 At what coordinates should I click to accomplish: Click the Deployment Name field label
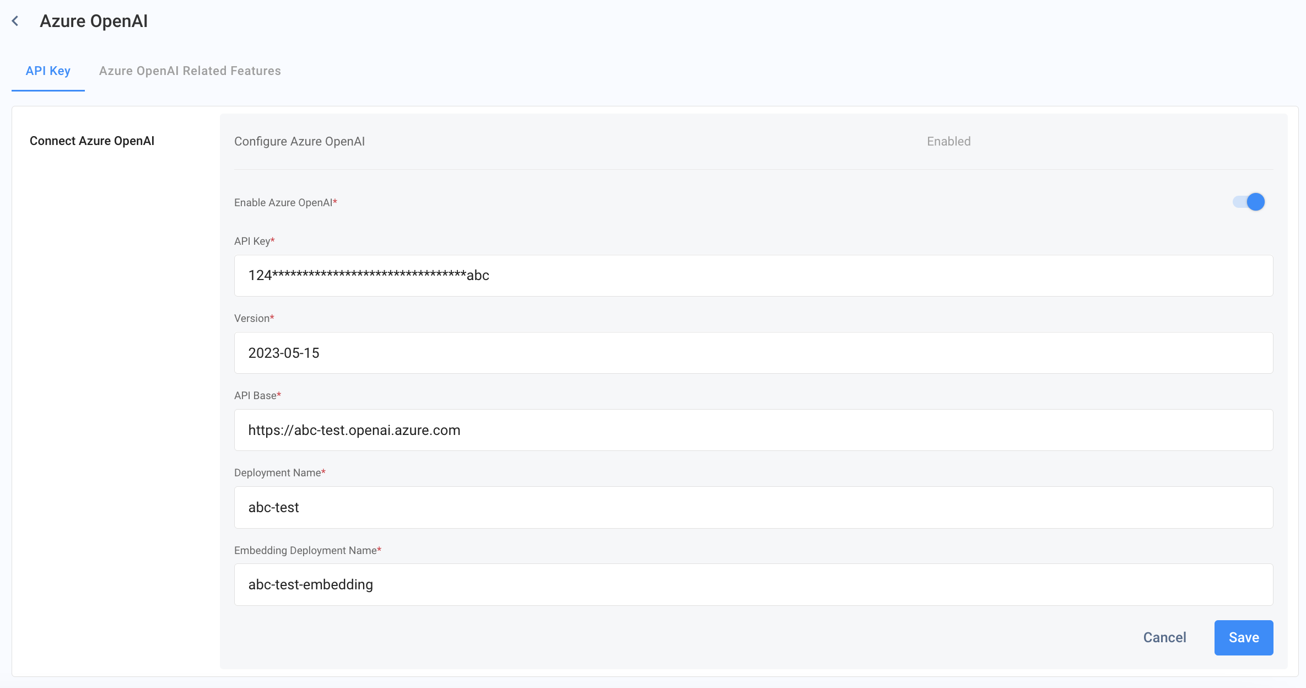[279, 472]
